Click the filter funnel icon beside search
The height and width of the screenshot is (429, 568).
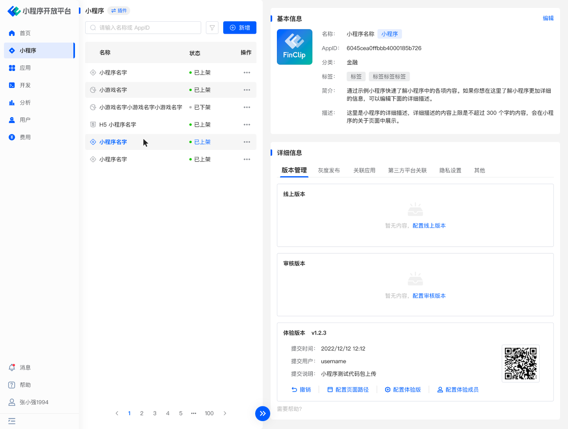tap(212, 28)
